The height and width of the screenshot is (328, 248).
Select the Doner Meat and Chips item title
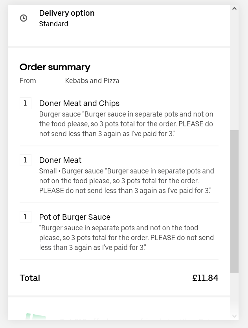click(79, 103)
